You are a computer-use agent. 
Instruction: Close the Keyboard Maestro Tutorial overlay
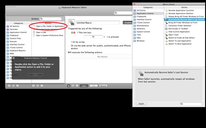point(14,58)
